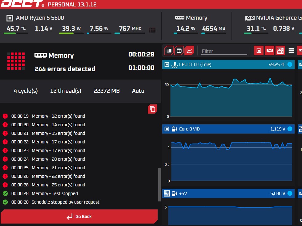302x226 pixels.
Task: Click the Filter input field
Action: pyautogui.click(x=223, y=51)
